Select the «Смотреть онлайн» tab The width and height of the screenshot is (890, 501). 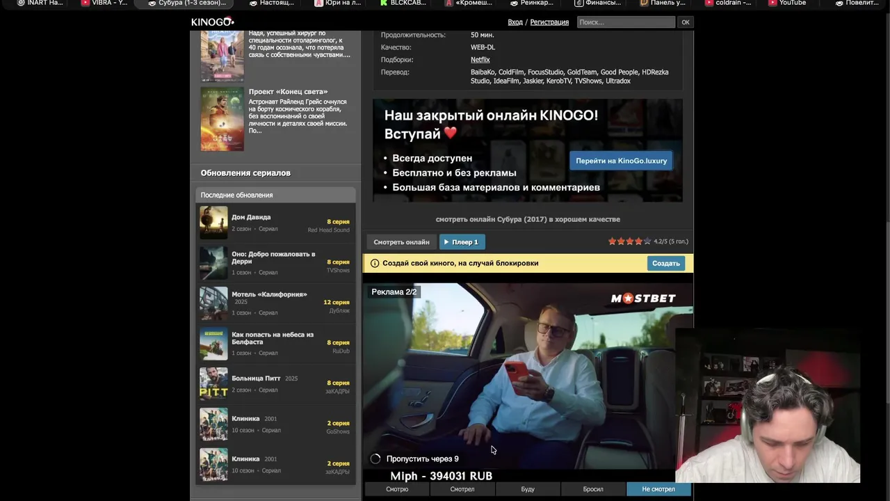point(401,242)
